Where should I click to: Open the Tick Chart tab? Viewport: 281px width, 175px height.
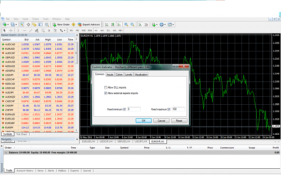click(x=22, y=134)
